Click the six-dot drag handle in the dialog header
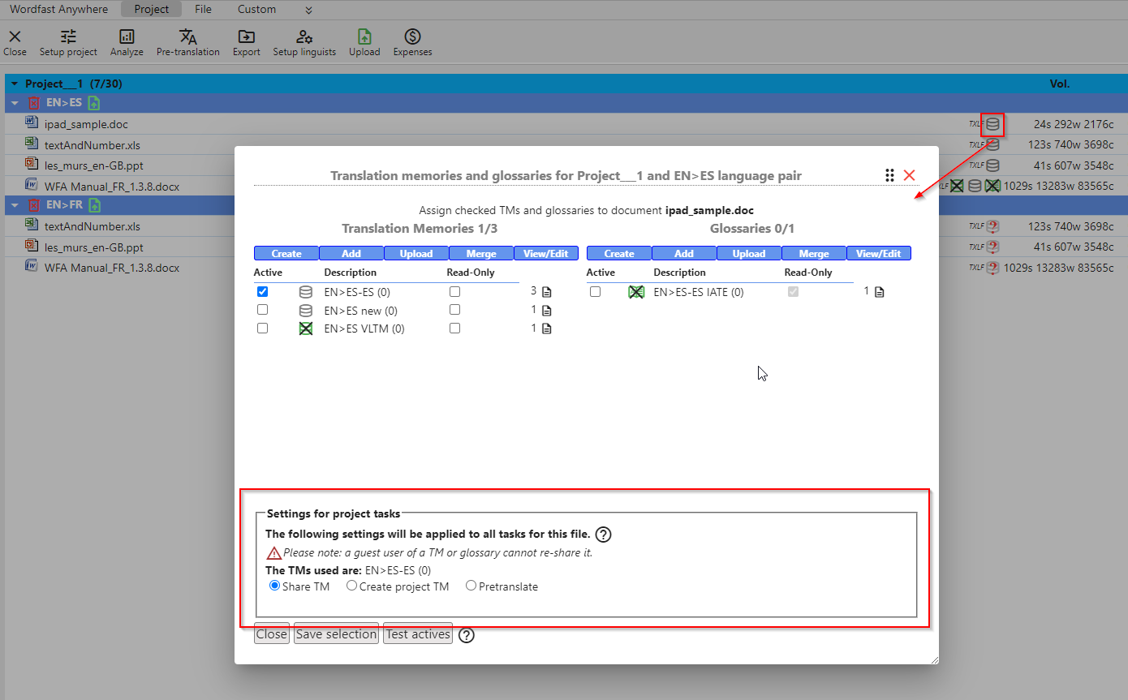The image size is (1128, 700). click(x=889, y=175)
